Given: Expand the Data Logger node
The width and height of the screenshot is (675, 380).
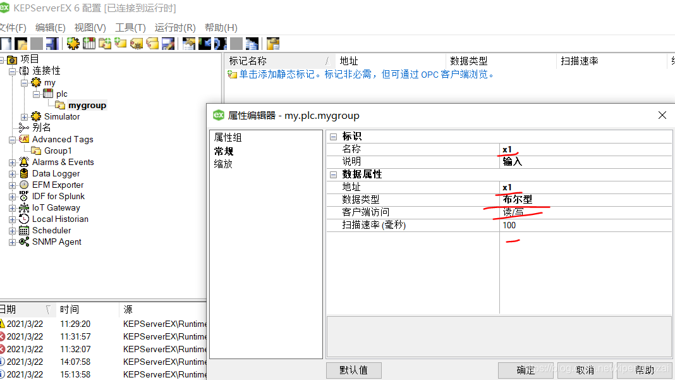Looking at the screenshot, I should pos(13,174).
